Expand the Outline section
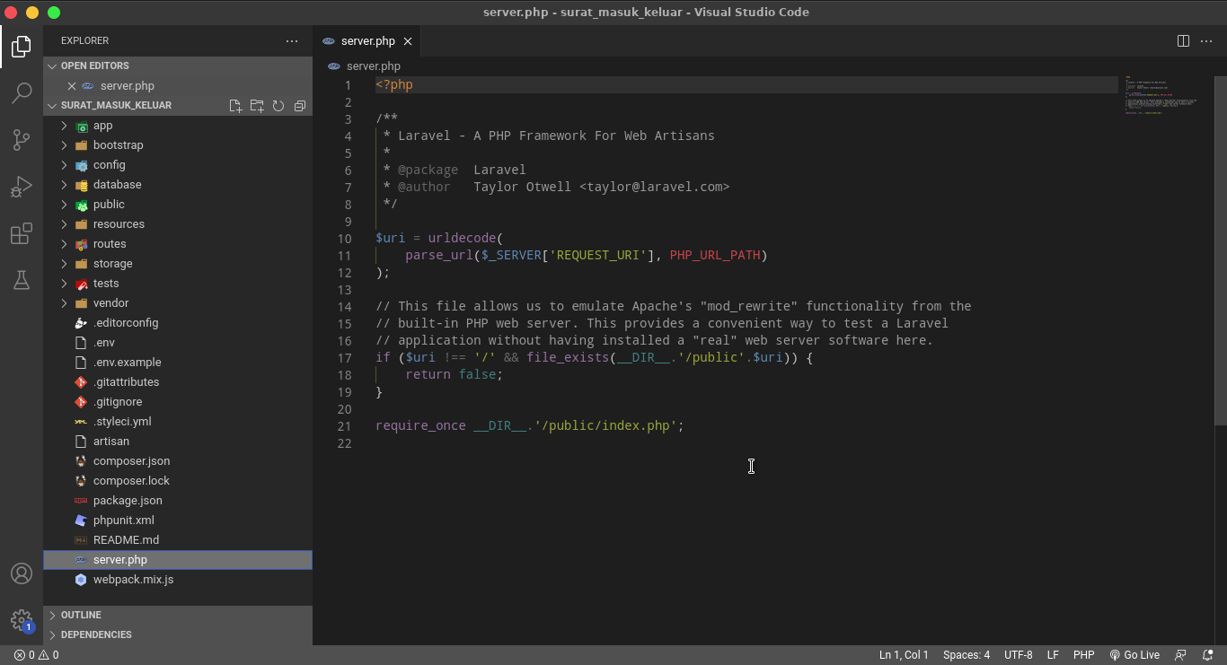The image size is (1227, 665). click(x=178, y=616)
